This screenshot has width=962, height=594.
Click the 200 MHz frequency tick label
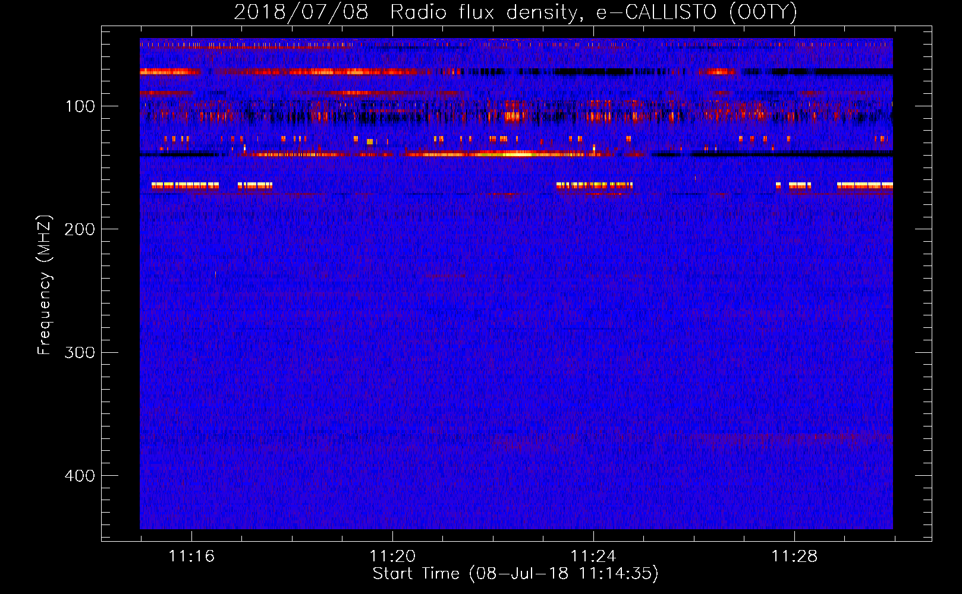click(x=80, y=229)
